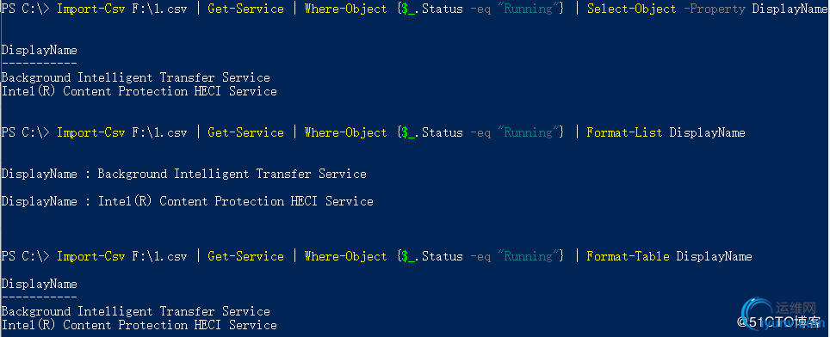The image size is (830, 337).
Task: Click the last Background Intelligent Transfer Service row
Action: [x=135, y=312]
